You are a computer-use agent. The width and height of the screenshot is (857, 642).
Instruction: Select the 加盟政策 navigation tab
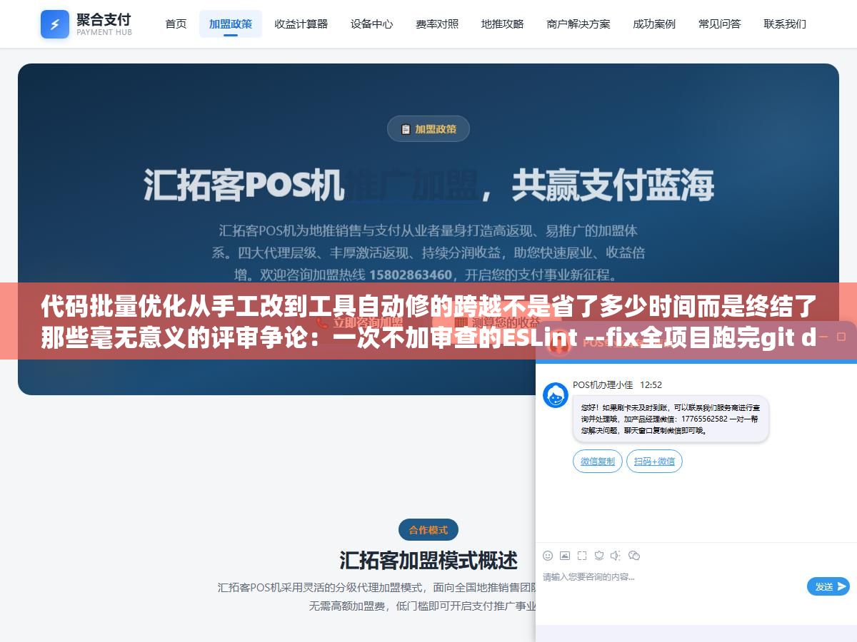231,24
